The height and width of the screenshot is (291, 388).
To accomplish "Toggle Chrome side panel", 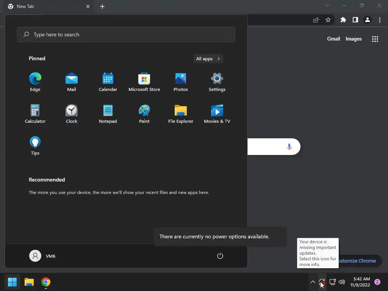I will 355,20.
